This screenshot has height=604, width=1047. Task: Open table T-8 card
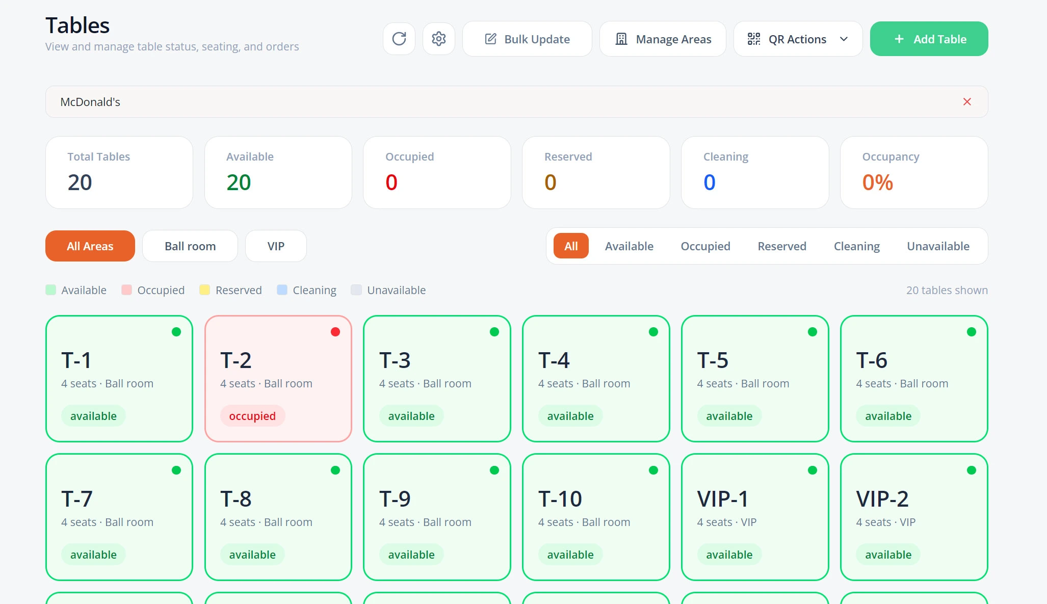point(278,517)
